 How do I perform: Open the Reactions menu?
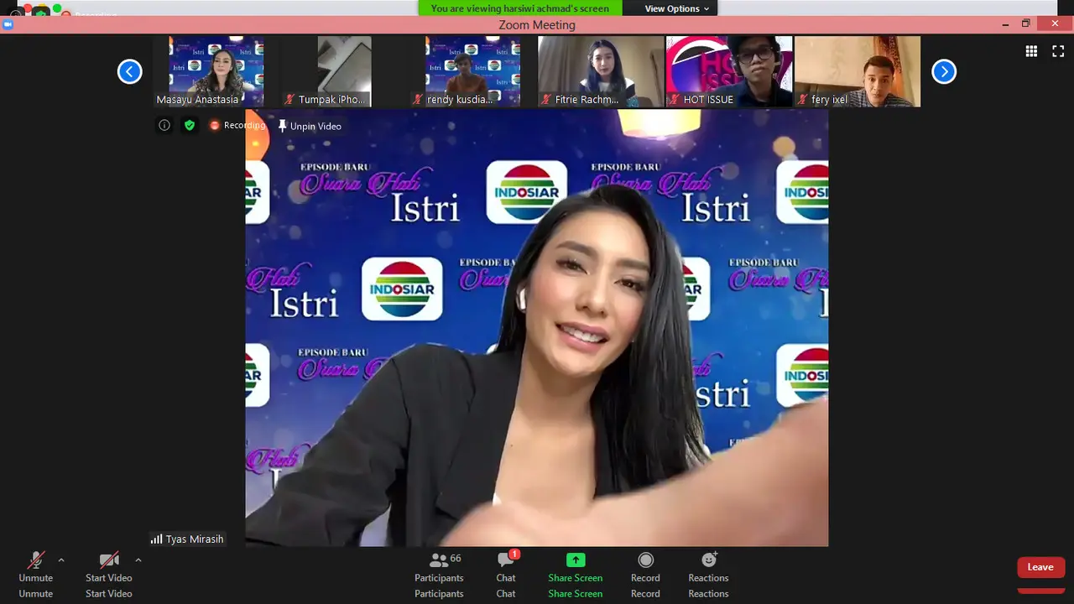click(708, 567)
